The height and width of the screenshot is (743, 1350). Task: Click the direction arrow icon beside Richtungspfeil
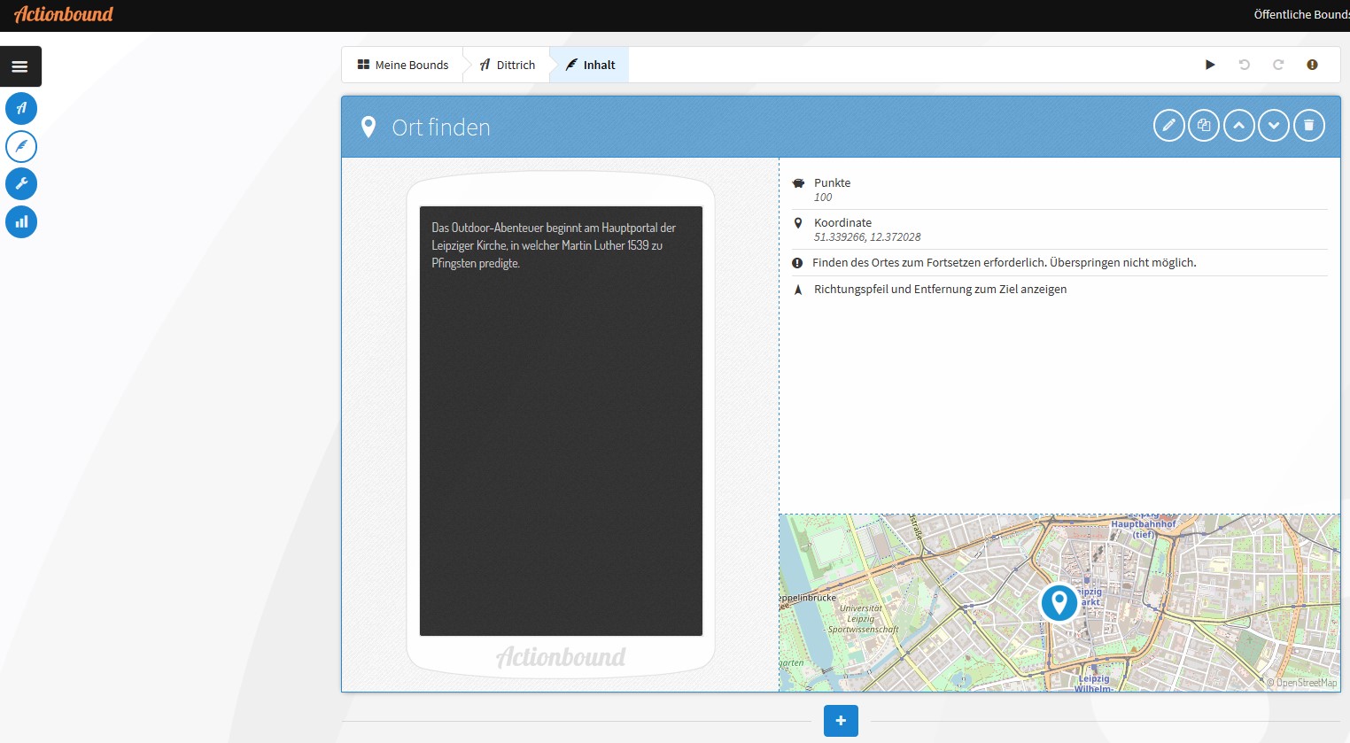[x=798, y=290]
